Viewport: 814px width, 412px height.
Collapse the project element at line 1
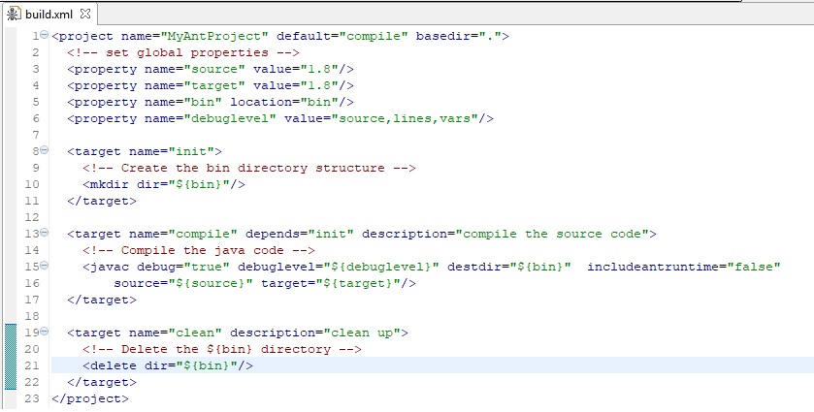[44, 35]
